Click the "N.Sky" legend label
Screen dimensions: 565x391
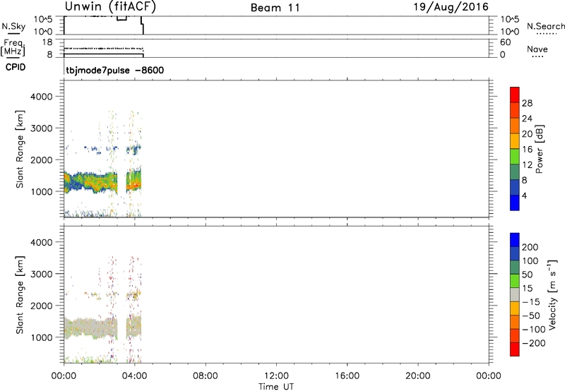tap(13, 26)
